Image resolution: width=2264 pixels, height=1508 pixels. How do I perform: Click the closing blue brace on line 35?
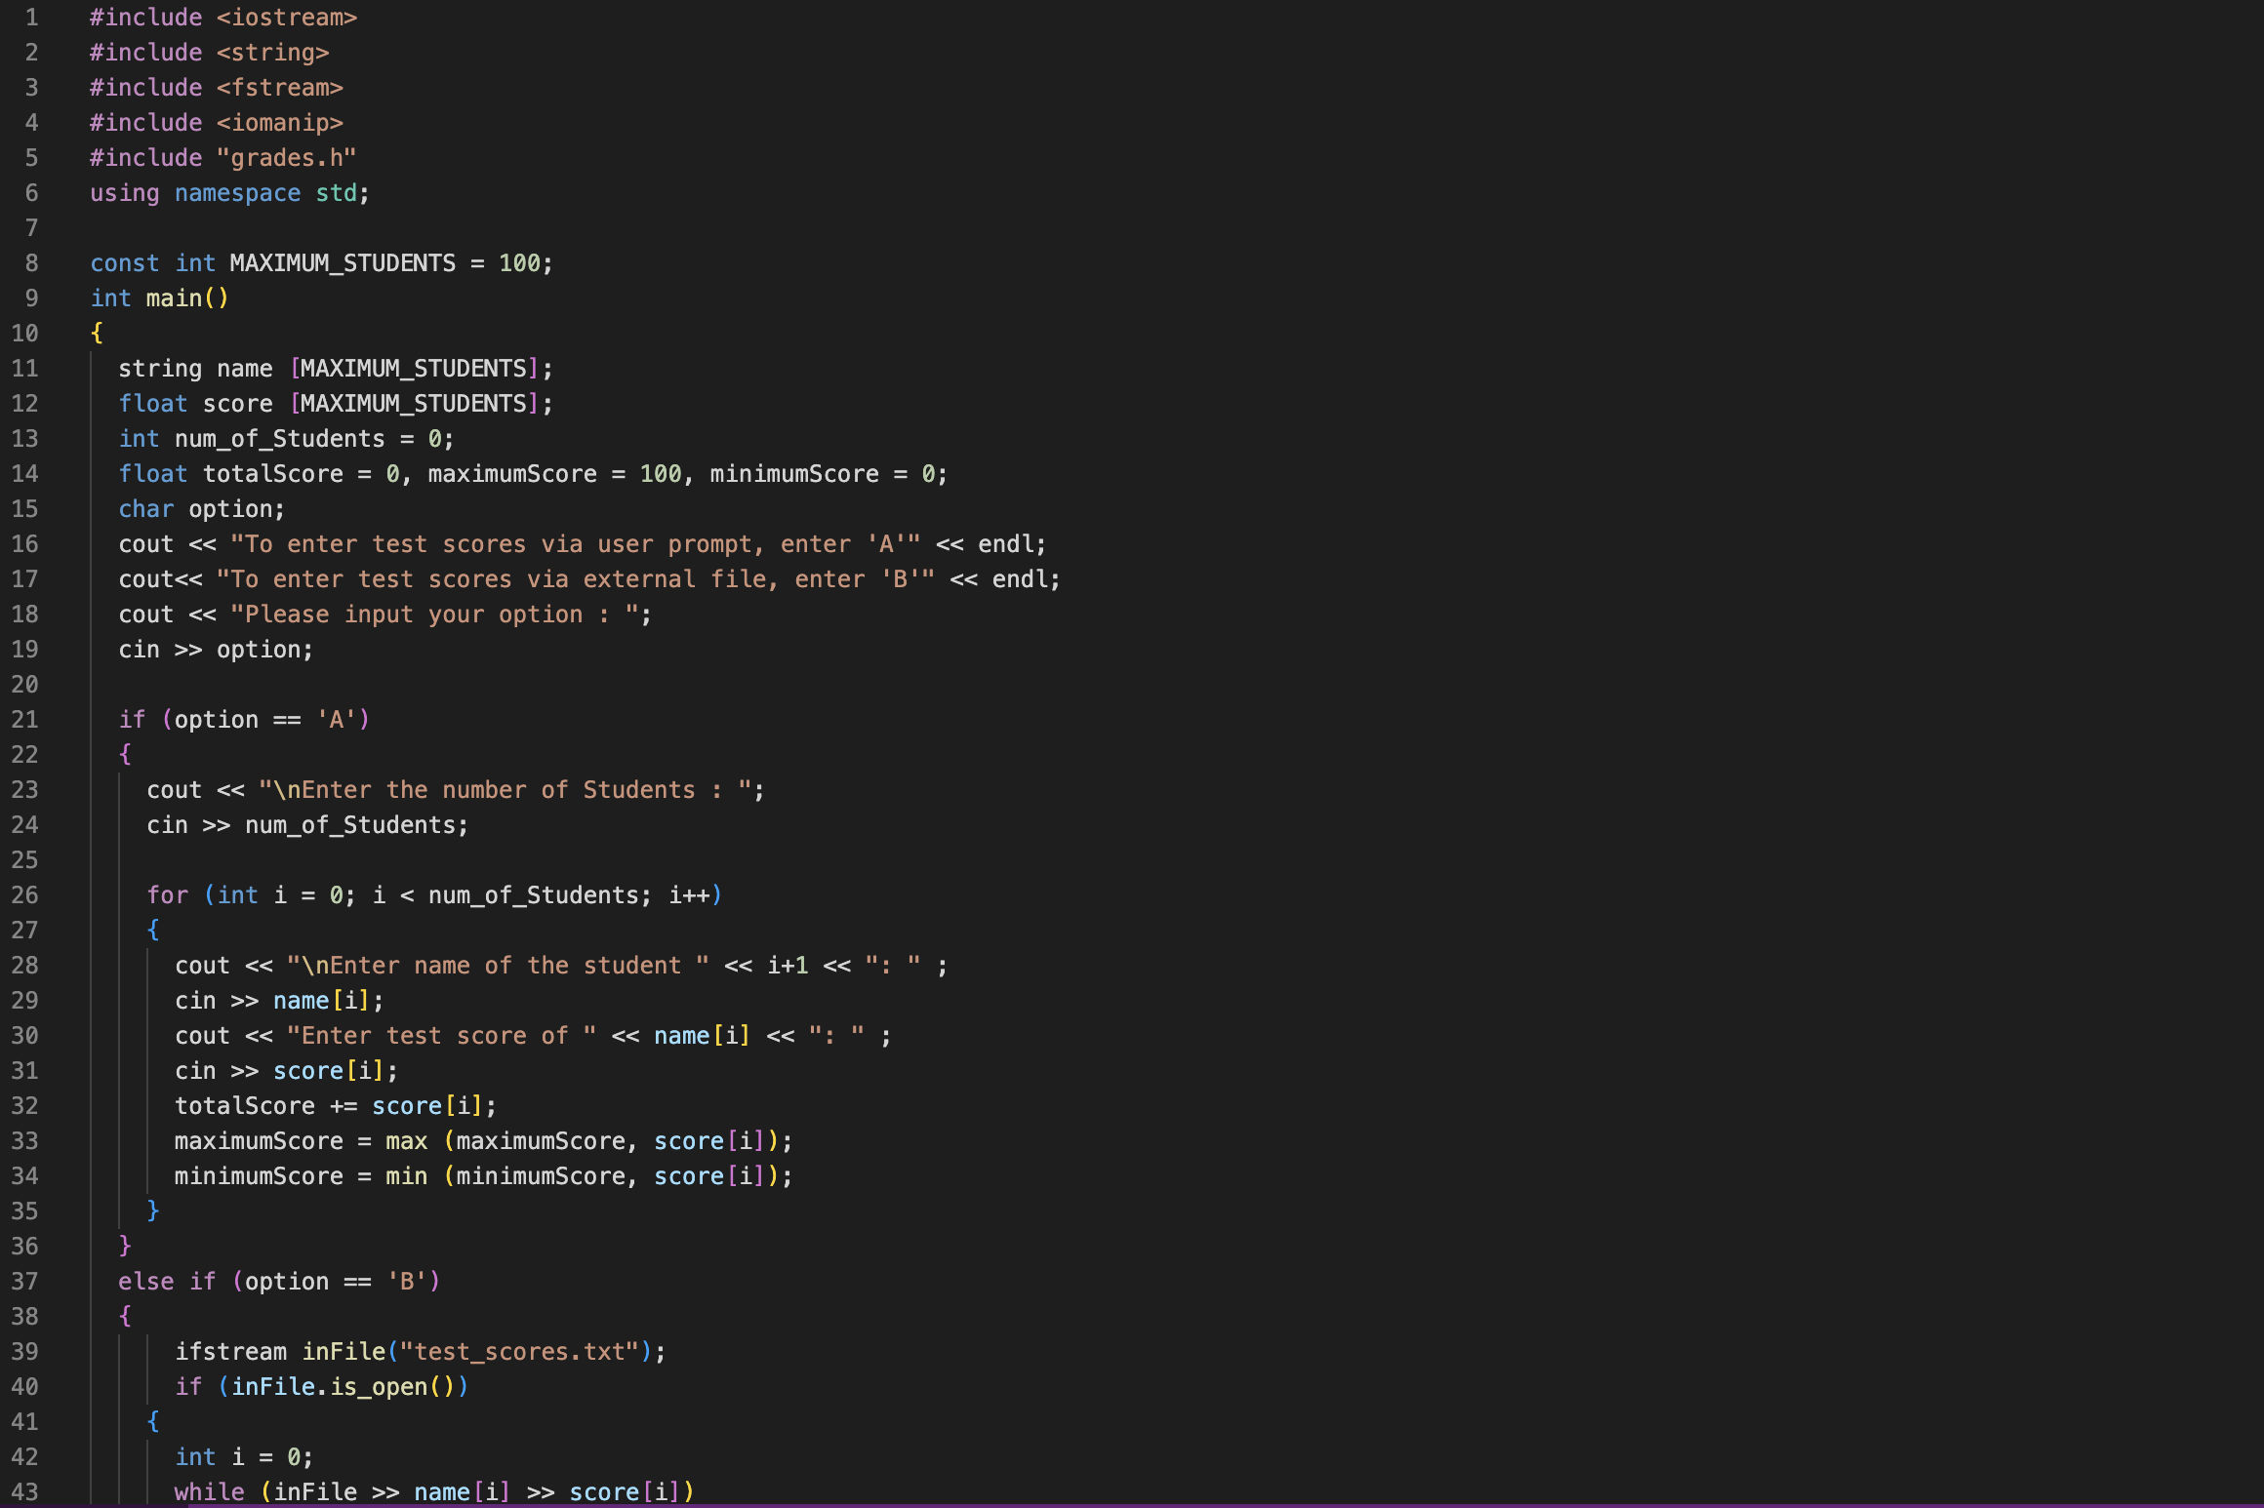pyautogui.click(x=153, y=1210)
